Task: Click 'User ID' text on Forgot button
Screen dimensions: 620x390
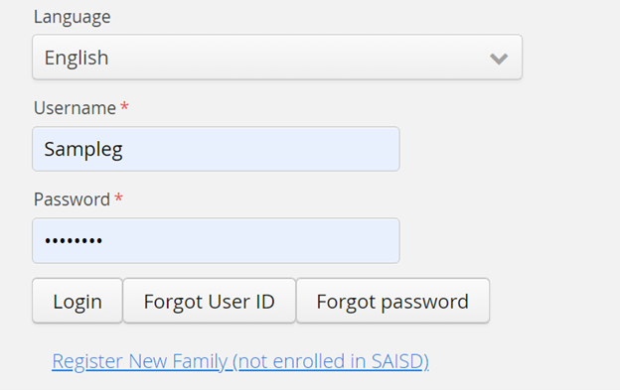Action: pyautogui.click(x=240, y=302)
